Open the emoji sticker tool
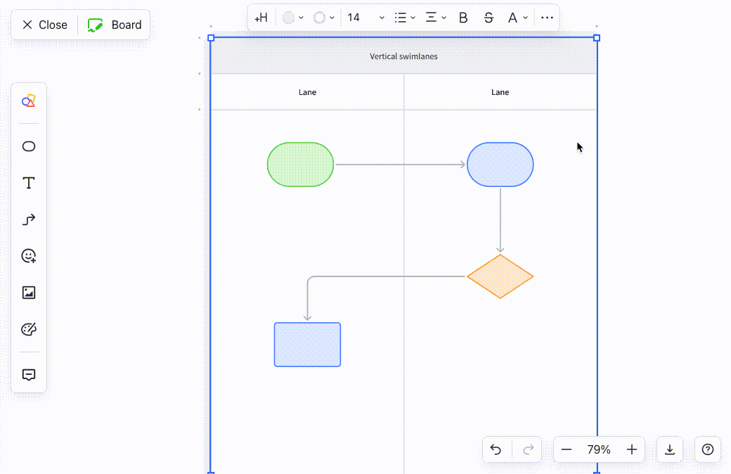This screenshot has width=731, height=474. pyautogui.click(x=28, y=256)
